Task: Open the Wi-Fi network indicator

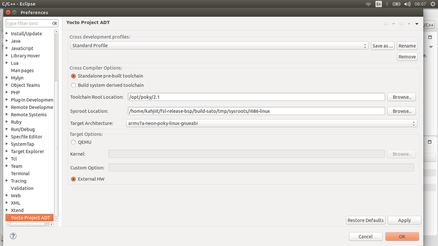Action: [x=368, y=4]
